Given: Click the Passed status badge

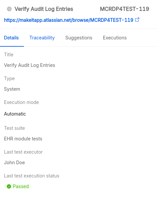Looking at the screenshot, I should (17, 186).
